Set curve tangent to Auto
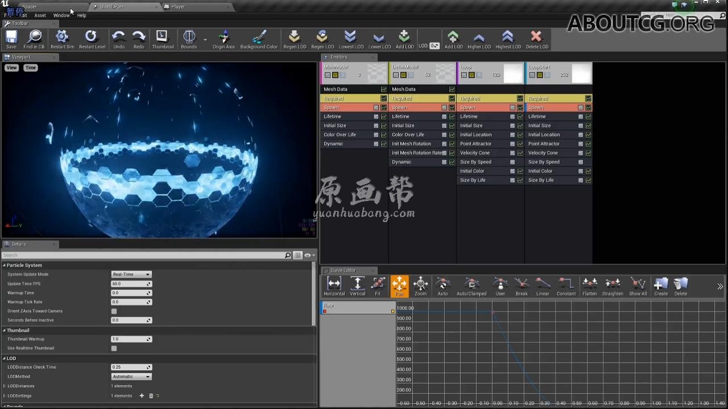 click(x=442, y=286)
